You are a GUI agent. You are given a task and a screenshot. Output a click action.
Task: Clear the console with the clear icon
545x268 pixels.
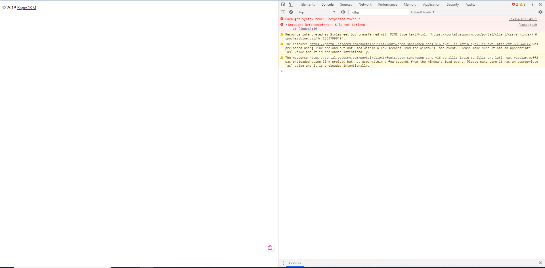pos(291,12)
